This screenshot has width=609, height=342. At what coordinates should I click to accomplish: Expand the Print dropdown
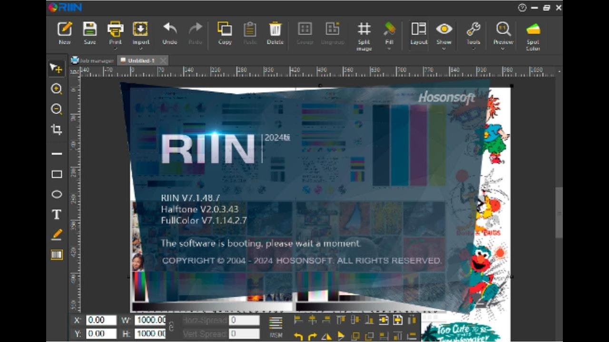click(115, 48)
